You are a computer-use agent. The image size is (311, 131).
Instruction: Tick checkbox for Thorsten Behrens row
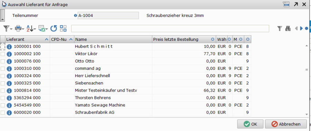pos(2,98)
